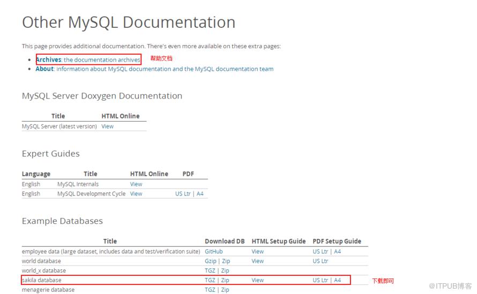Open employee data A4 PDF guide
Image resolution: width=477 pixels, height=294 pixels.
click(x=337, y=252)
